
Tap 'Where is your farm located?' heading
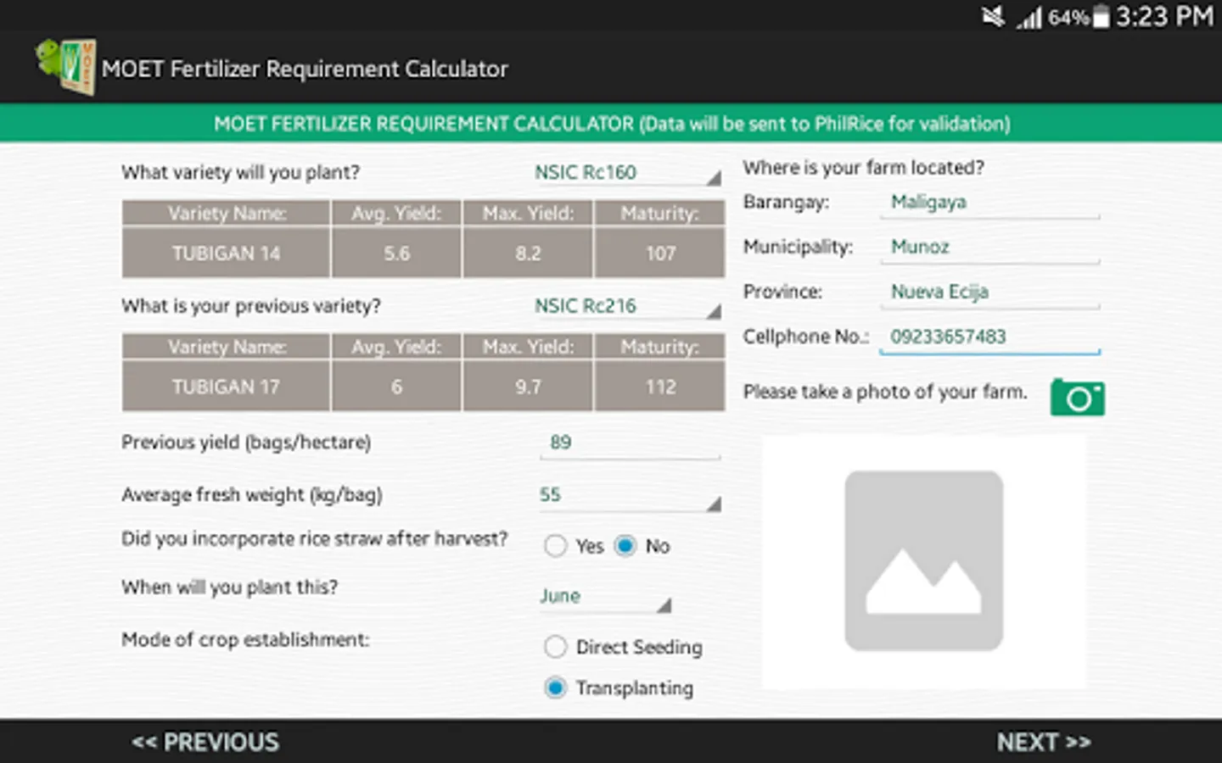click(864, 168)
